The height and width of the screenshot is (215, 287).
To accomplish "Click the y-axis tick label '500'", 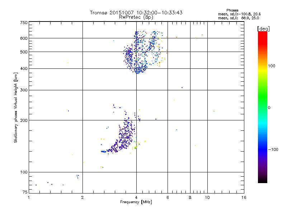I will pos(24,52).
